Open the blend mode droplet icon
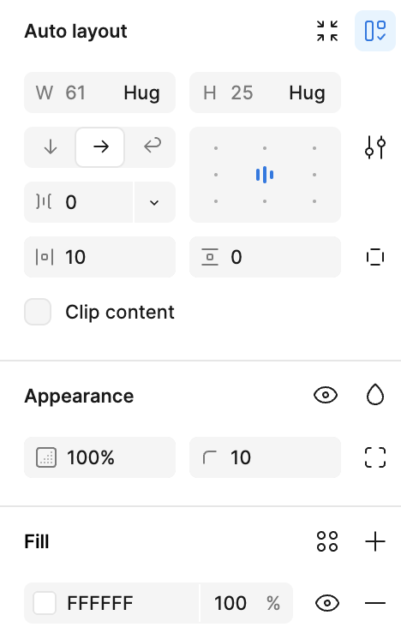The width and height of the screenshot is (401, 639). (375, 395)
